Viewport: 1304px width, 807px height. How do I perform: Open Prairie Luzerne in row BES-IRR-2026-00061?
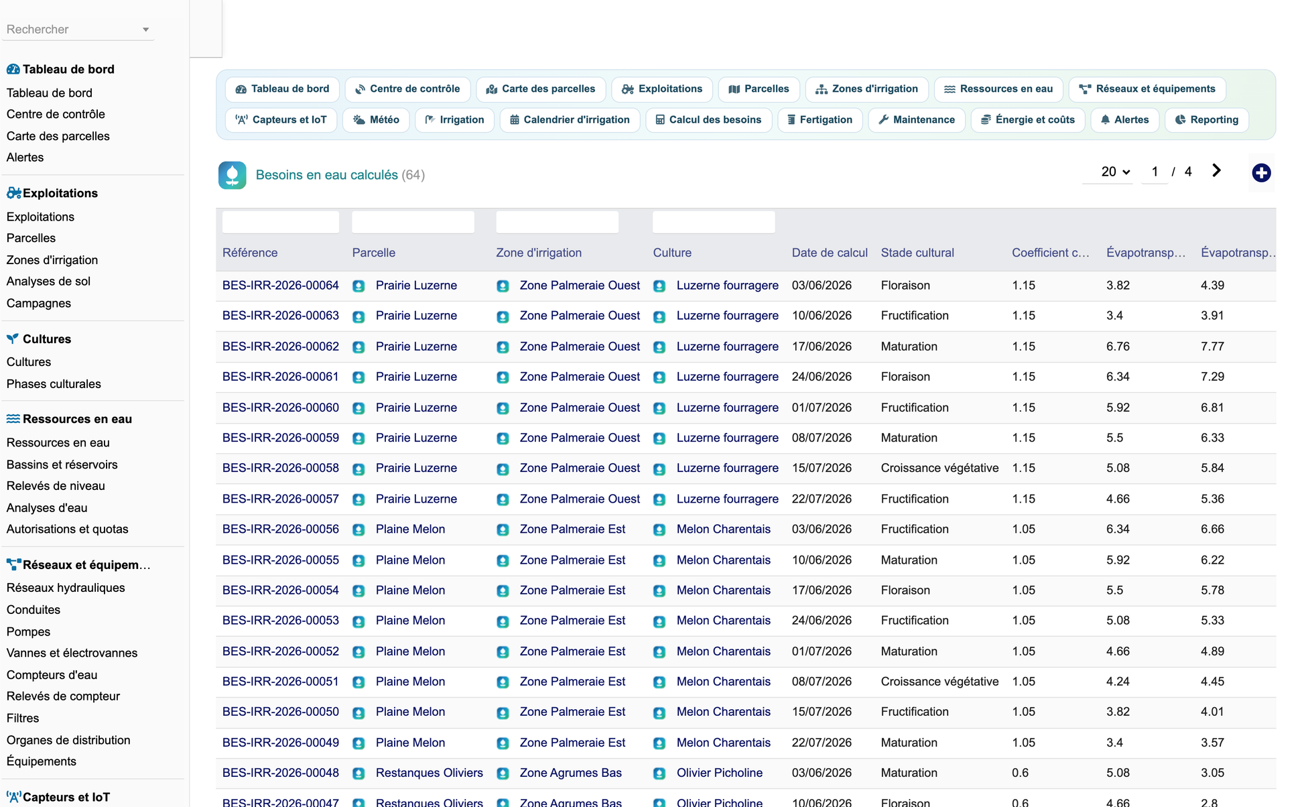(416, 377)
